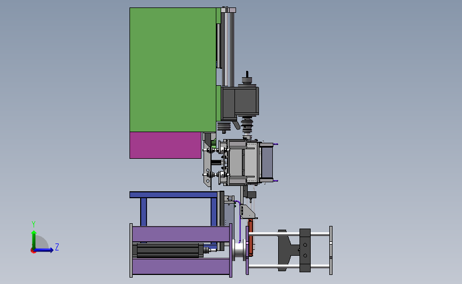
Task: Click the blue Z axis arrow of the triad
Action: point(44,250)
